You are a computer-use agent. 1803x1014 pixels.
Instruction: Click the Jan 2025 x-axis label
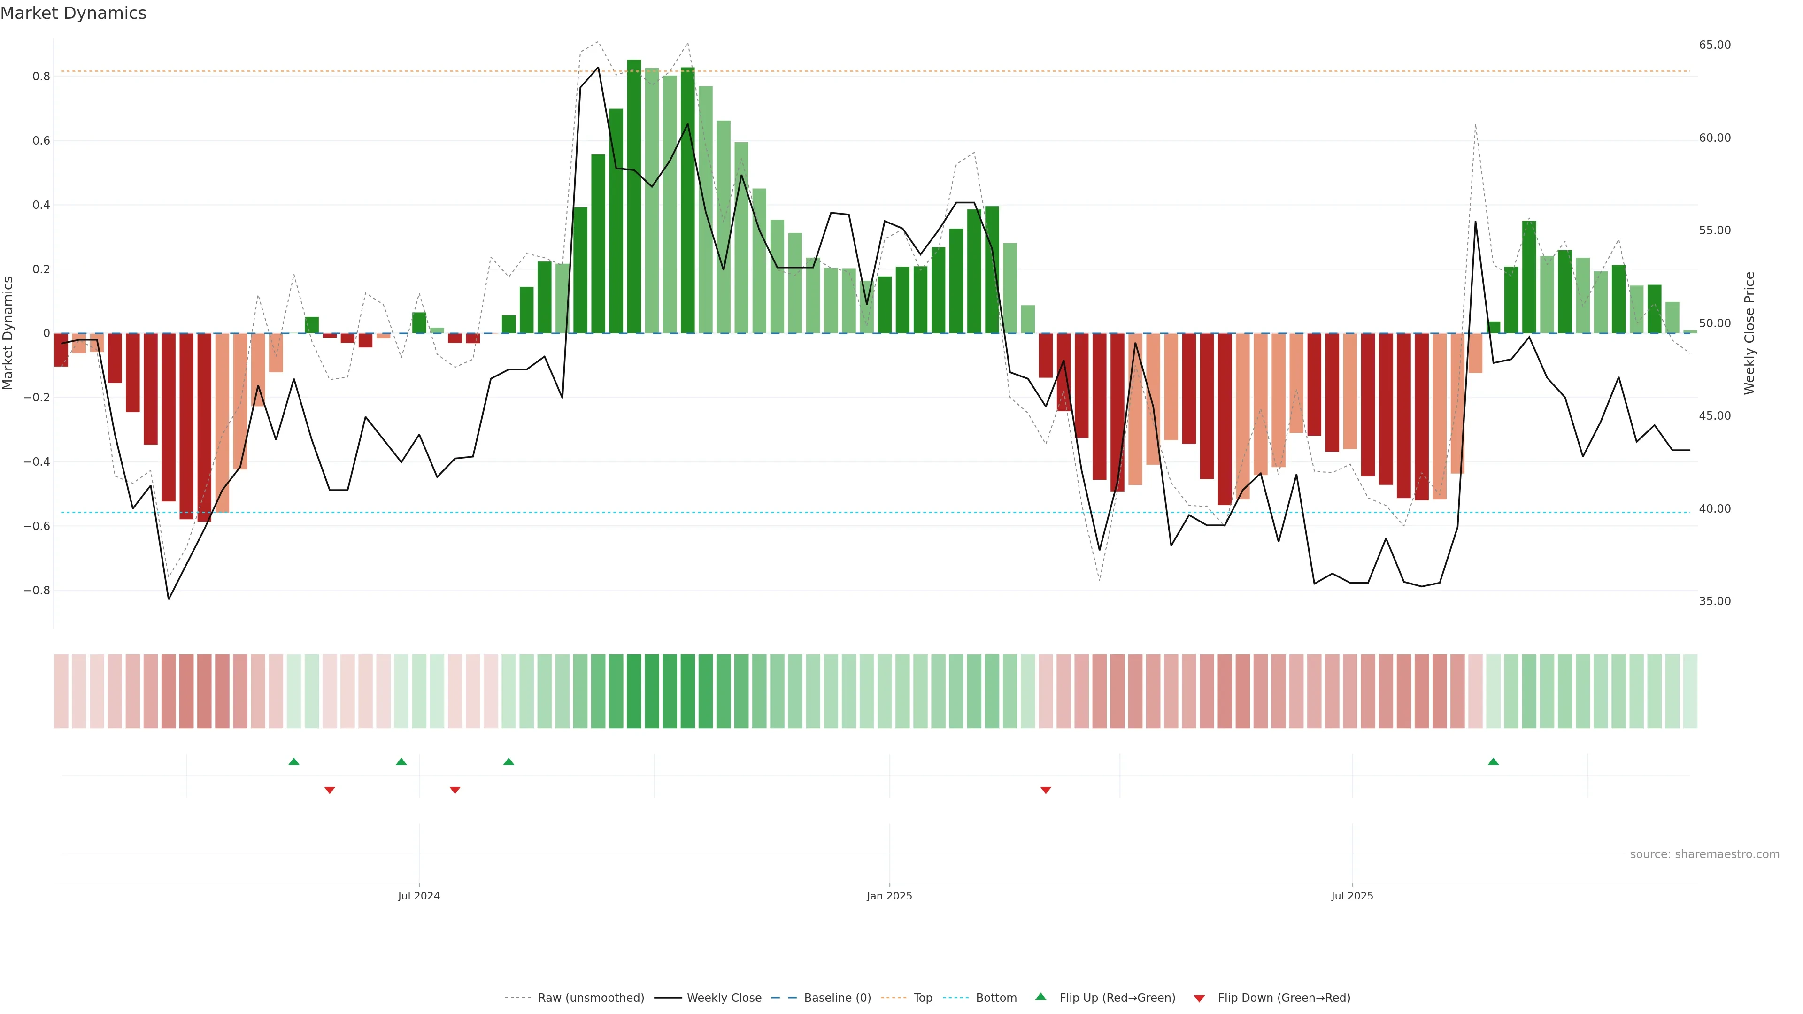(x=889, y=896)
